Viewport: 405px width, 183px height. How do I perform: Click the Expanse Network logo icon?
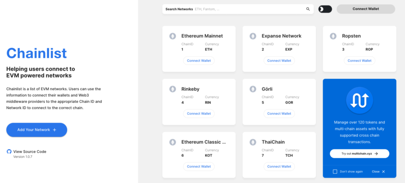pos(253,36)
